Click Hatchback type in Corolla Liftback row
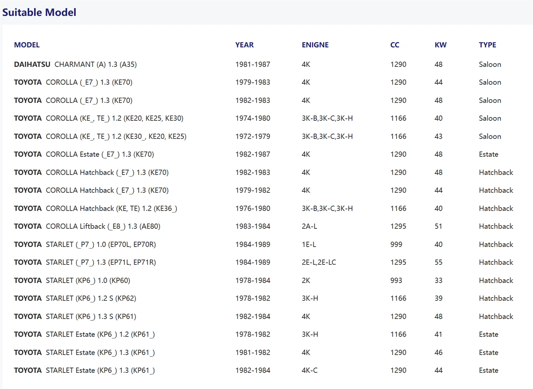 tap(496, 226)
